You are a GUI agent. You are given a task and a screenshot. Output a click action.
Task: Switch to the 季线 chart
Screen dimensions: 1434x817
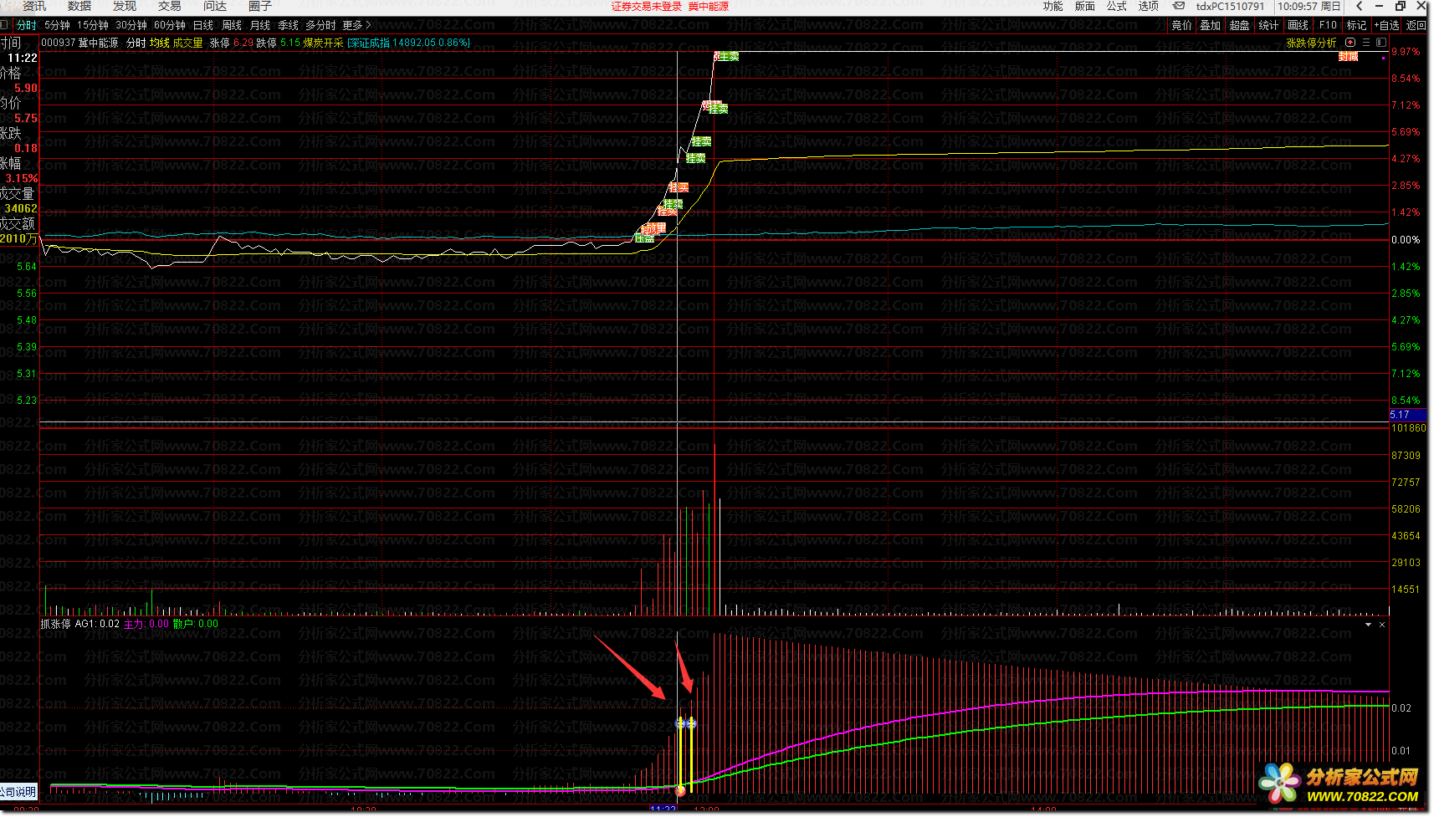[289, 25]
